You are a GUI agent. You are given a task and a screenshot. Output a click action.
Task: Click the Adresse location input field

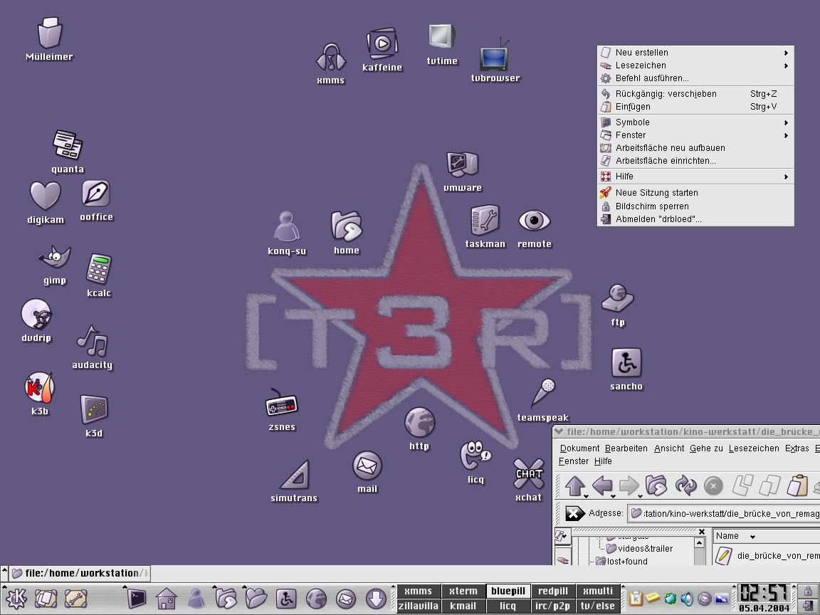[x=723, y=513]
